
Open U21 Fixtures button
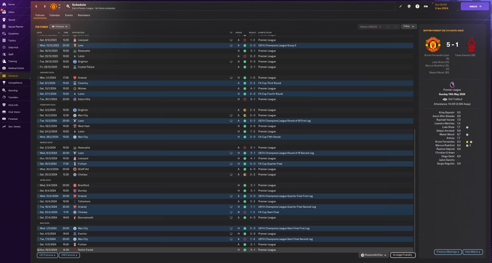tap(48, 255)
